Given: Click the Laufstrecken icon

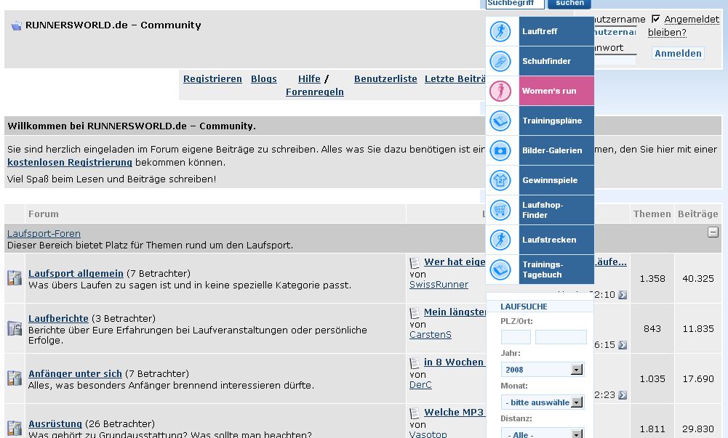Looking at the screenshot, I should tap(500, 240).
